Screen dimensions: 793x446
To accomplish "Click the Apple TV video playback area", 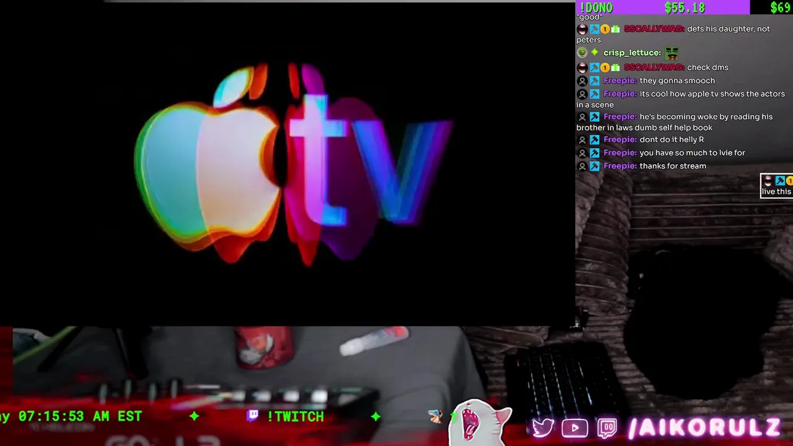I will (287, 164).
